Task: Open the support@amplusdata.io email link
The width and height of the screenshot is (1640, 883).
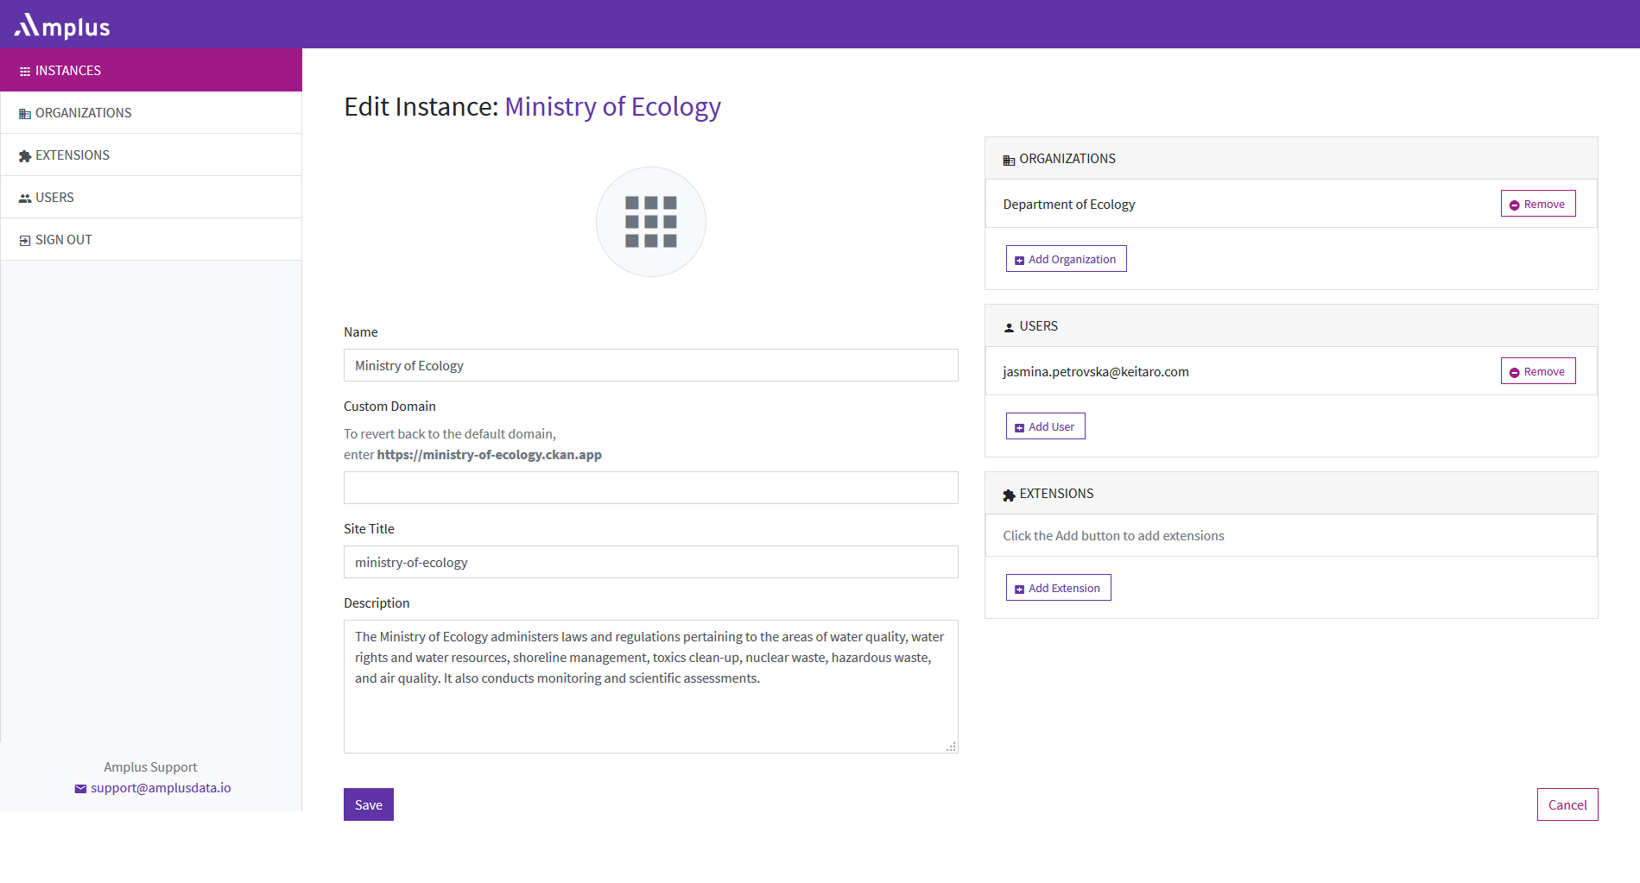Action: (161, 788)
